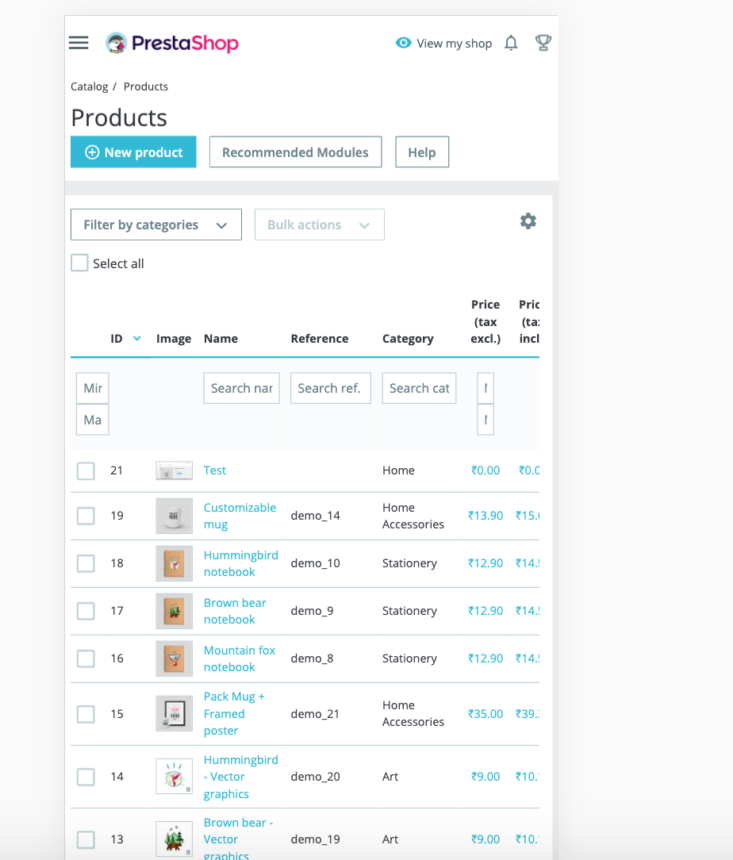The width and height of the screenshot is (733, 860).
Task: Click eye icon beside View my shop
Action: [404, 43]
